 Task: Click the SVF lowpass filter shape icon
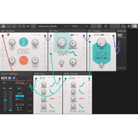tap(74, 54)
